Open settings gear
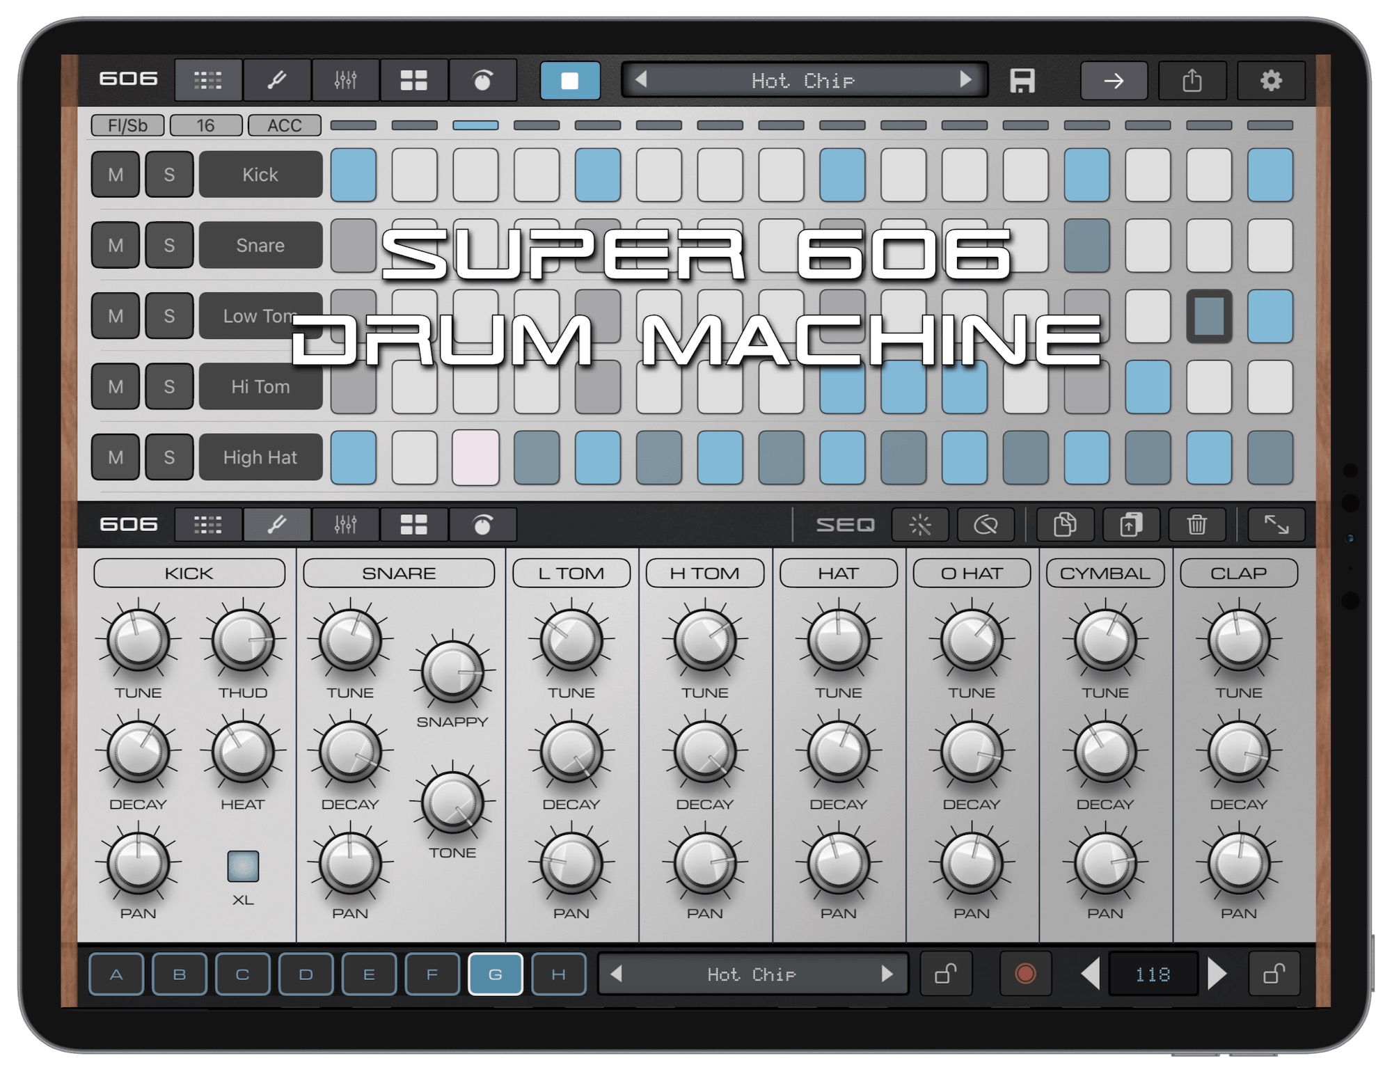The image size is (1392, 1074). 1271,81
